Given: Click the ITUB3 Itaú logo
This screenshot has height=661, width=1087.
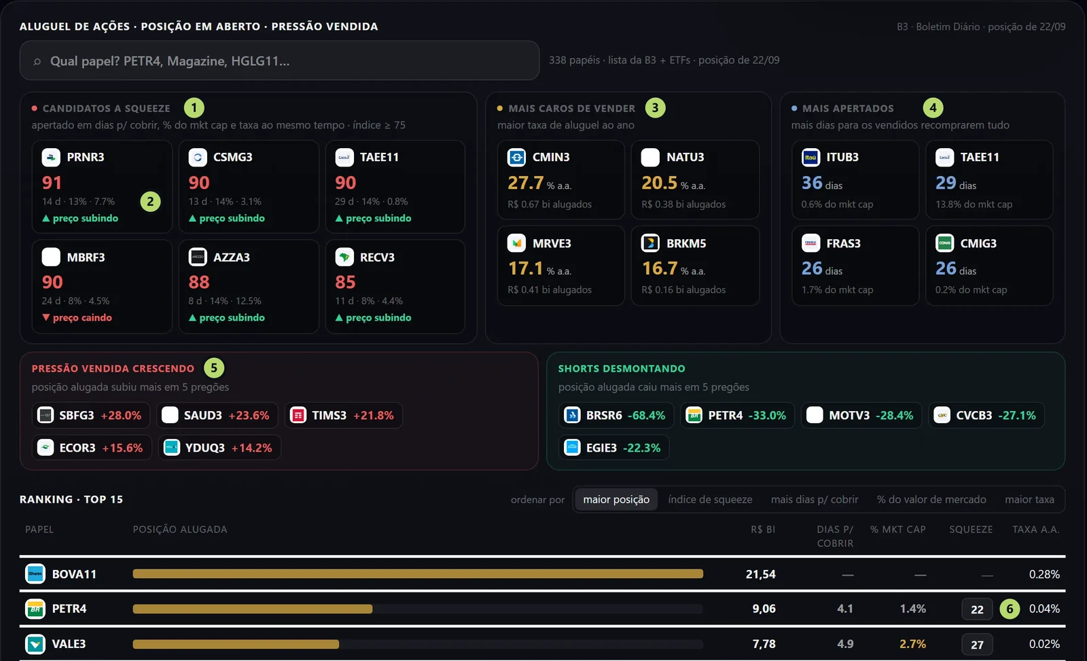Looking at the screenshot, I should (810, 157).
